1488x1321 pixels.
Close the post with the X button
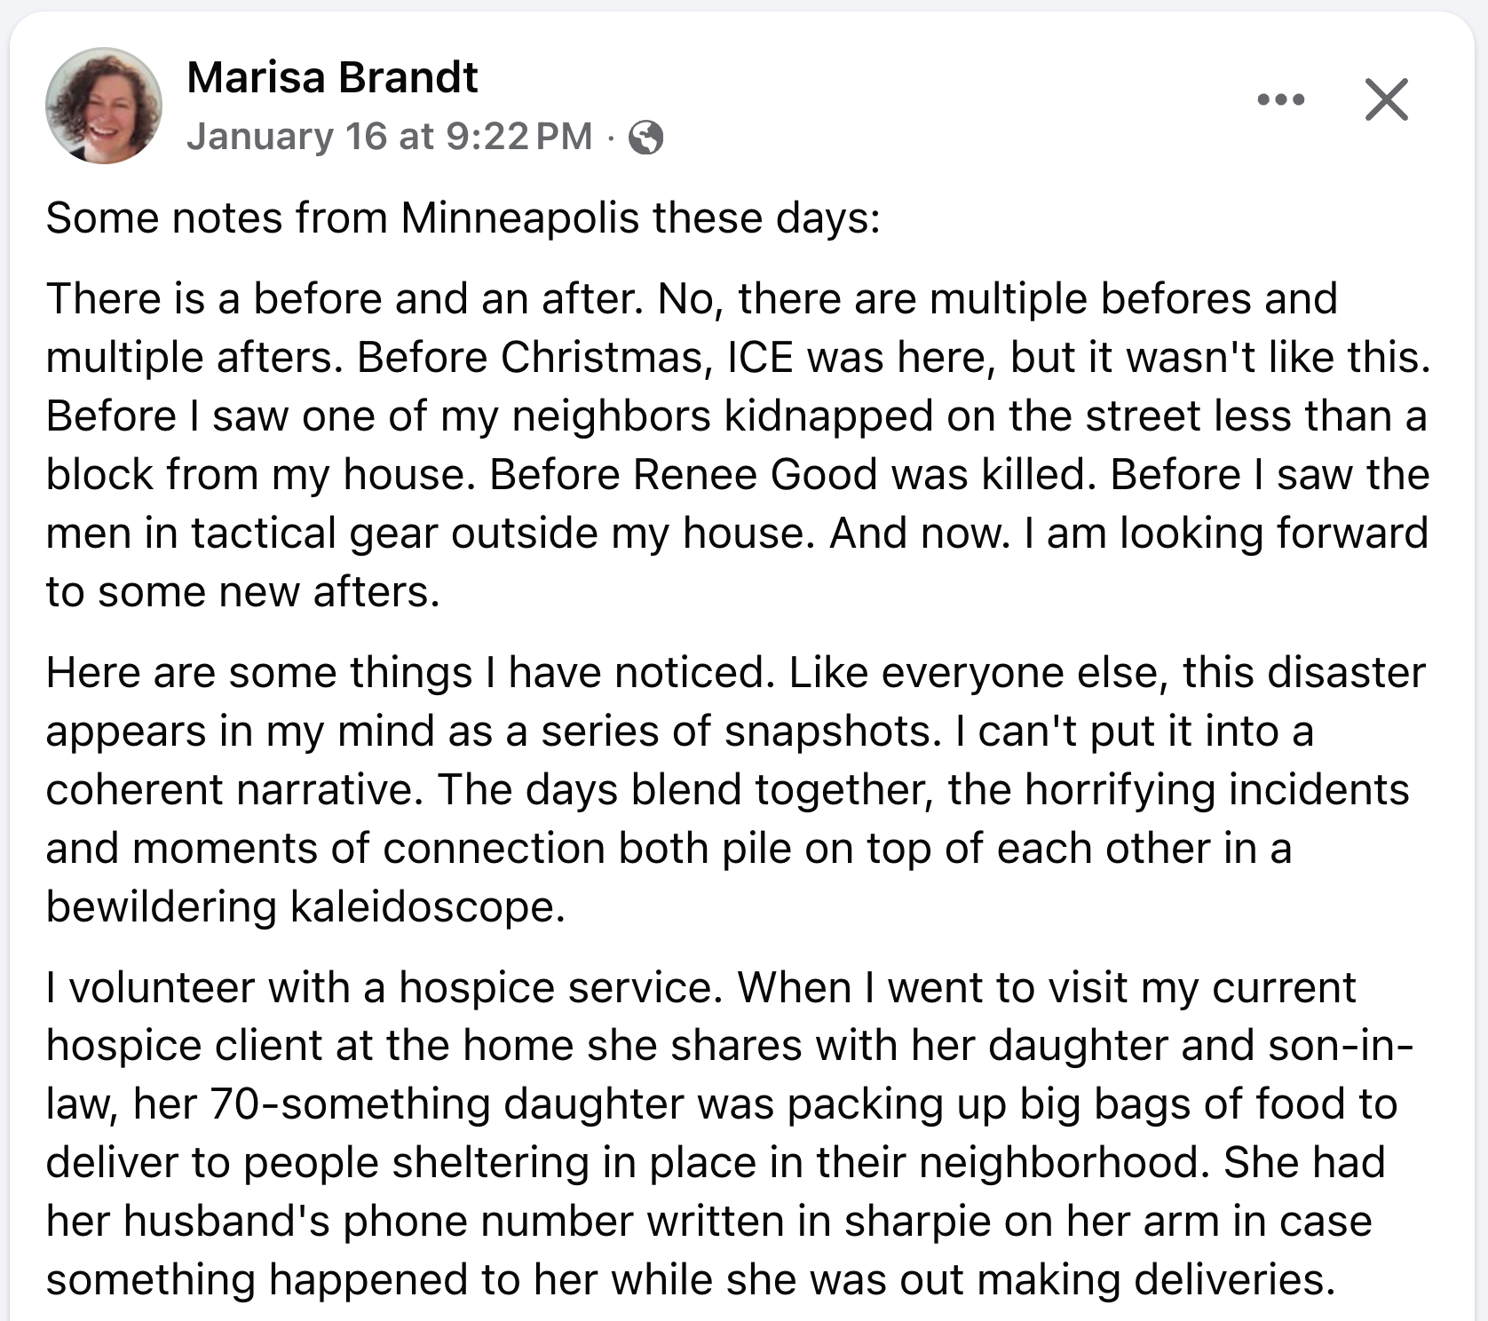1386,99
